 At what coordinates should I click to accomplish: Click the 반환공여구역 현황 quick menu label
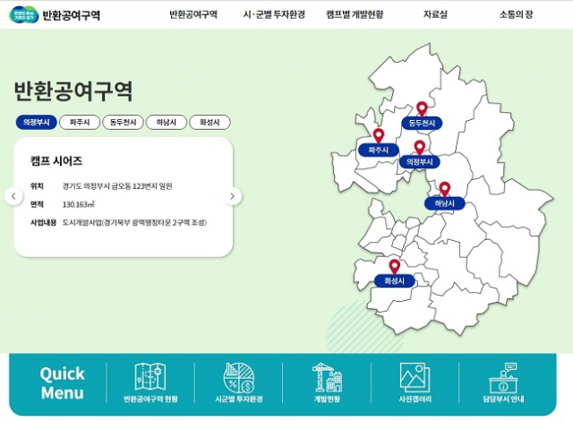pyautogui.click(x=150, y=399)
